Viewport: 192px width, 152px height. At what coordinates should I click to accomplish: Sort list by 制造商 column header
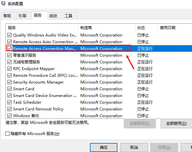pos(107,28)
